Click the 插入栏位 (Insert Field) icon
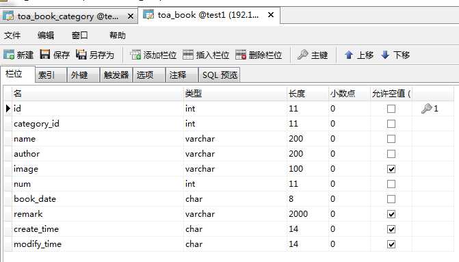The width and height of the screenshot is (459, 262). click(188, 55)
